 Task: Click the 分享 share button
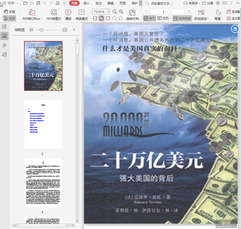click(208, 3)
